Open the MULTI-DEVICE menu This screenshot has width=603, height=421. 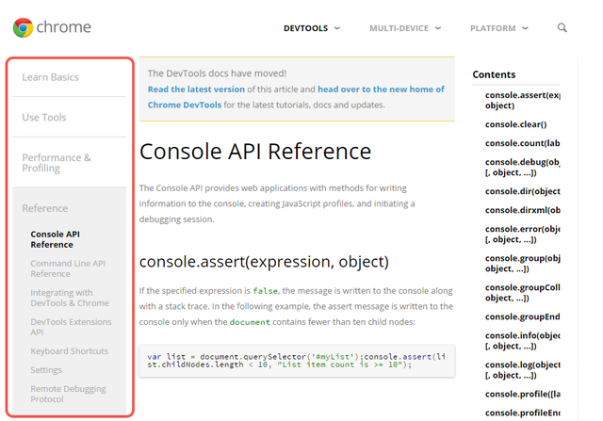[399, 28]
